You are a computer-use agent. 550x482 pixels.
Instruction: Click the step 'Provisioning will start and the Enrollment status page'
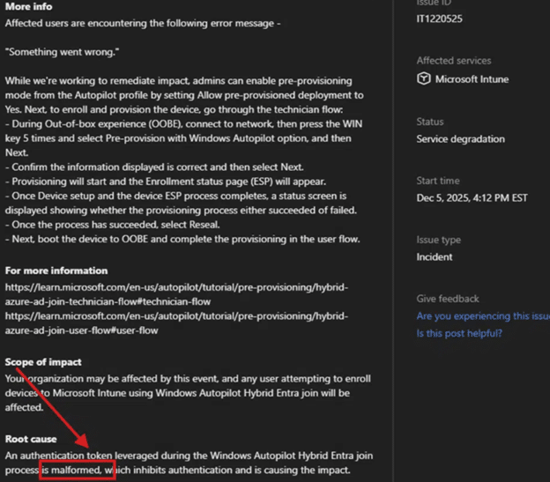pos(166,182)
